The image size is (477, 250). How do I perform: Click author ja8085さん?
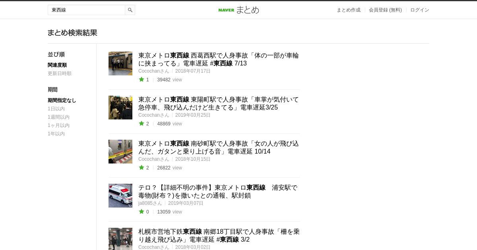click(x=150, y=203)
